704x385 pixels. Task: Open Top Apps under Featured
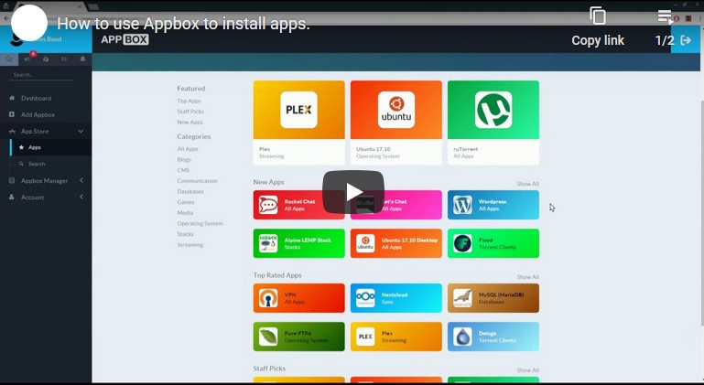[x=189, y=101]
